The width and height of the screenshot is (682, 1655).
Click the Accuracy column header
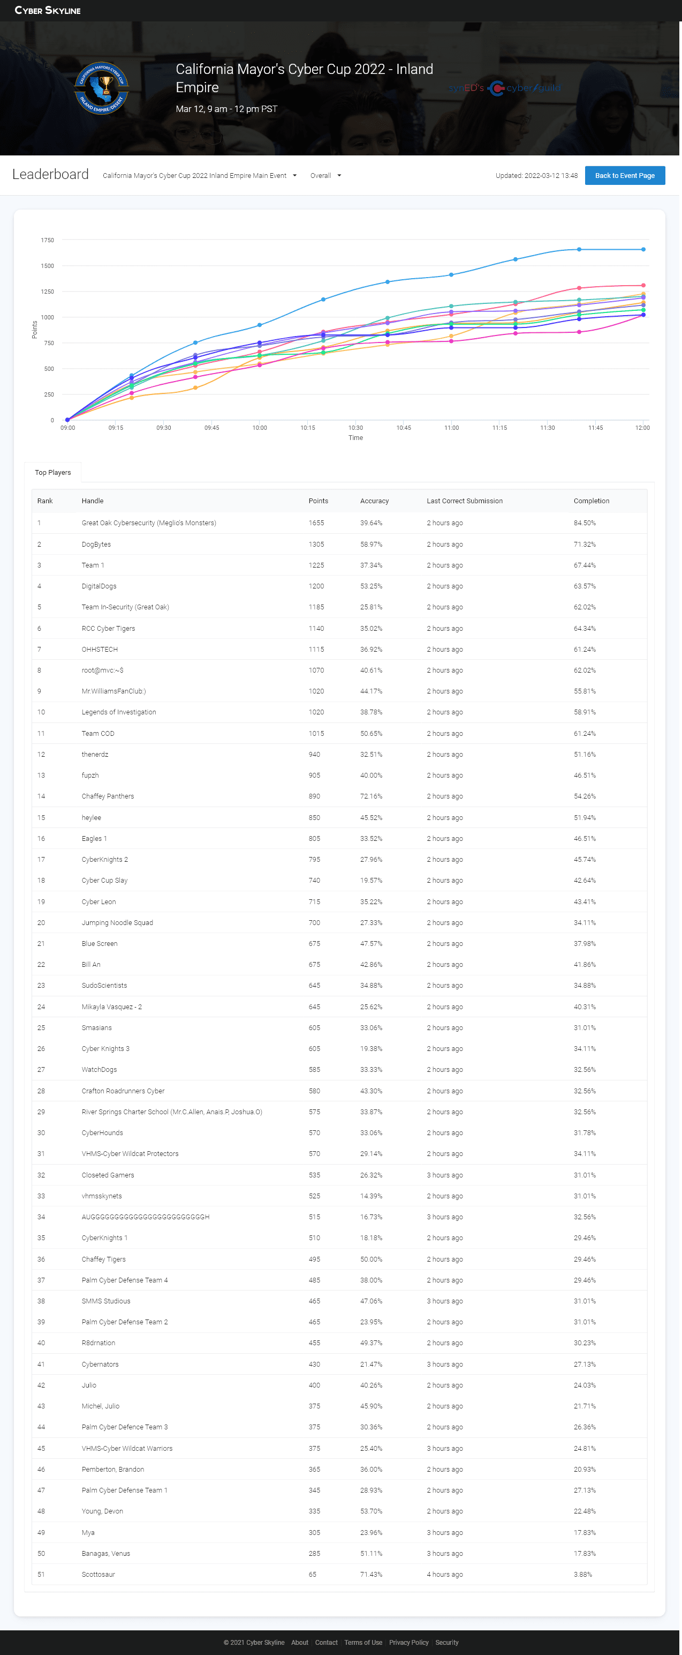tap(374, 501)
